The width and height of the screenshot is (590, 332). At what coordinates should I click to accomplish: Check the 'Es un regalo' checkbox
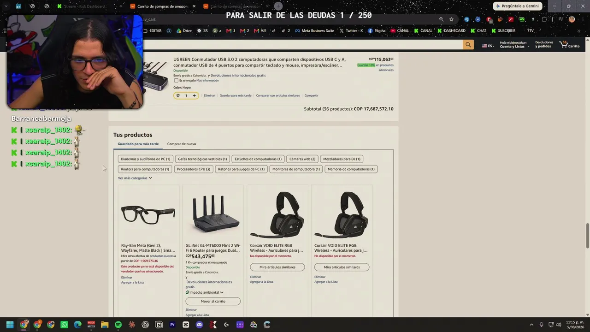pos(176,81)
